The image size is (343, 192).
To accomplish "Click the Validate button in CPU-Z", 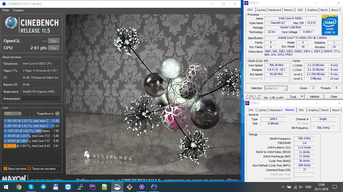I will pyautogui.click(x=314, y=97).
